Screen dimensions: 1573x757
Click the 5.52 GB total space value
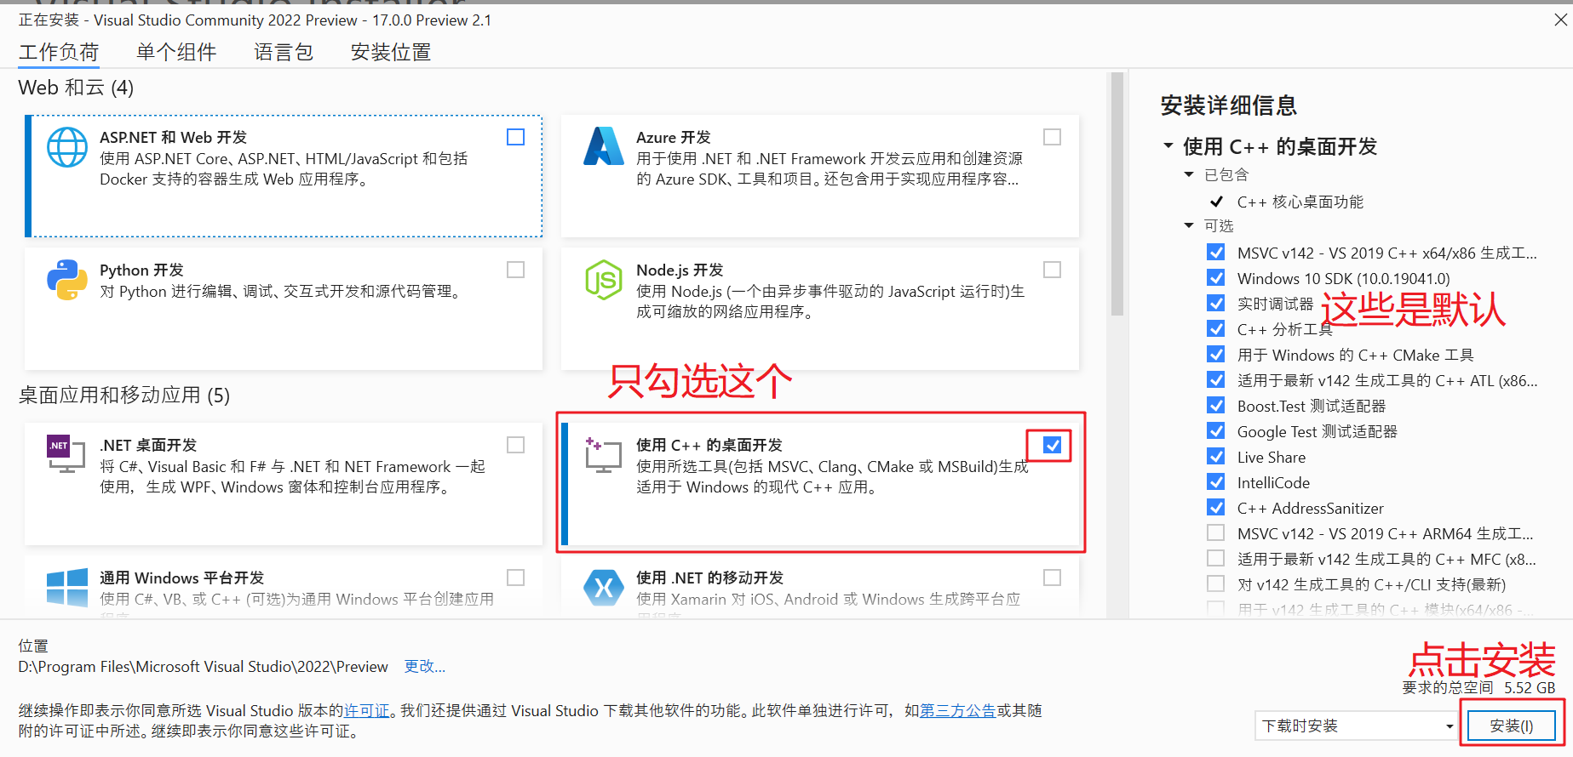point(1530,687)
